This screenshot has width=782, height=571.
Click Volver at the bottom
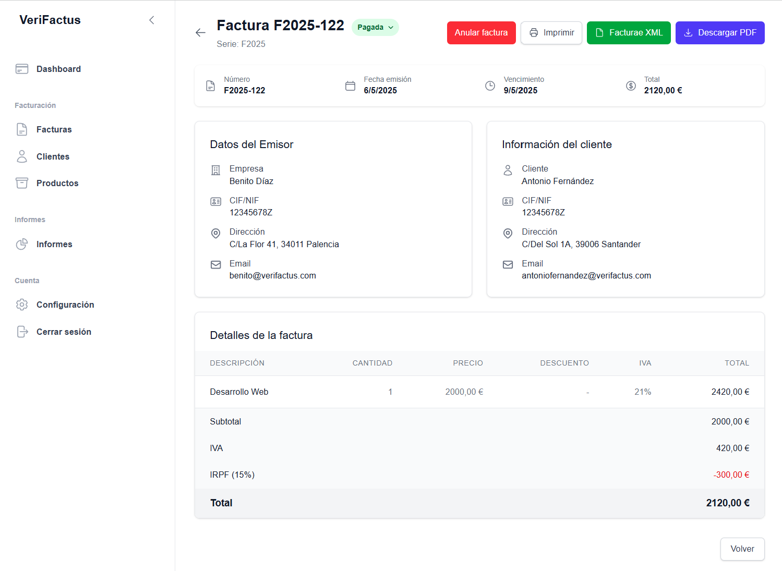coord(742,549)
